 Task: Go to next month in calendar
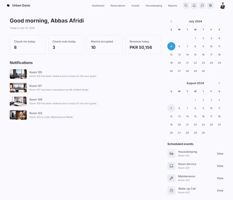219,83
